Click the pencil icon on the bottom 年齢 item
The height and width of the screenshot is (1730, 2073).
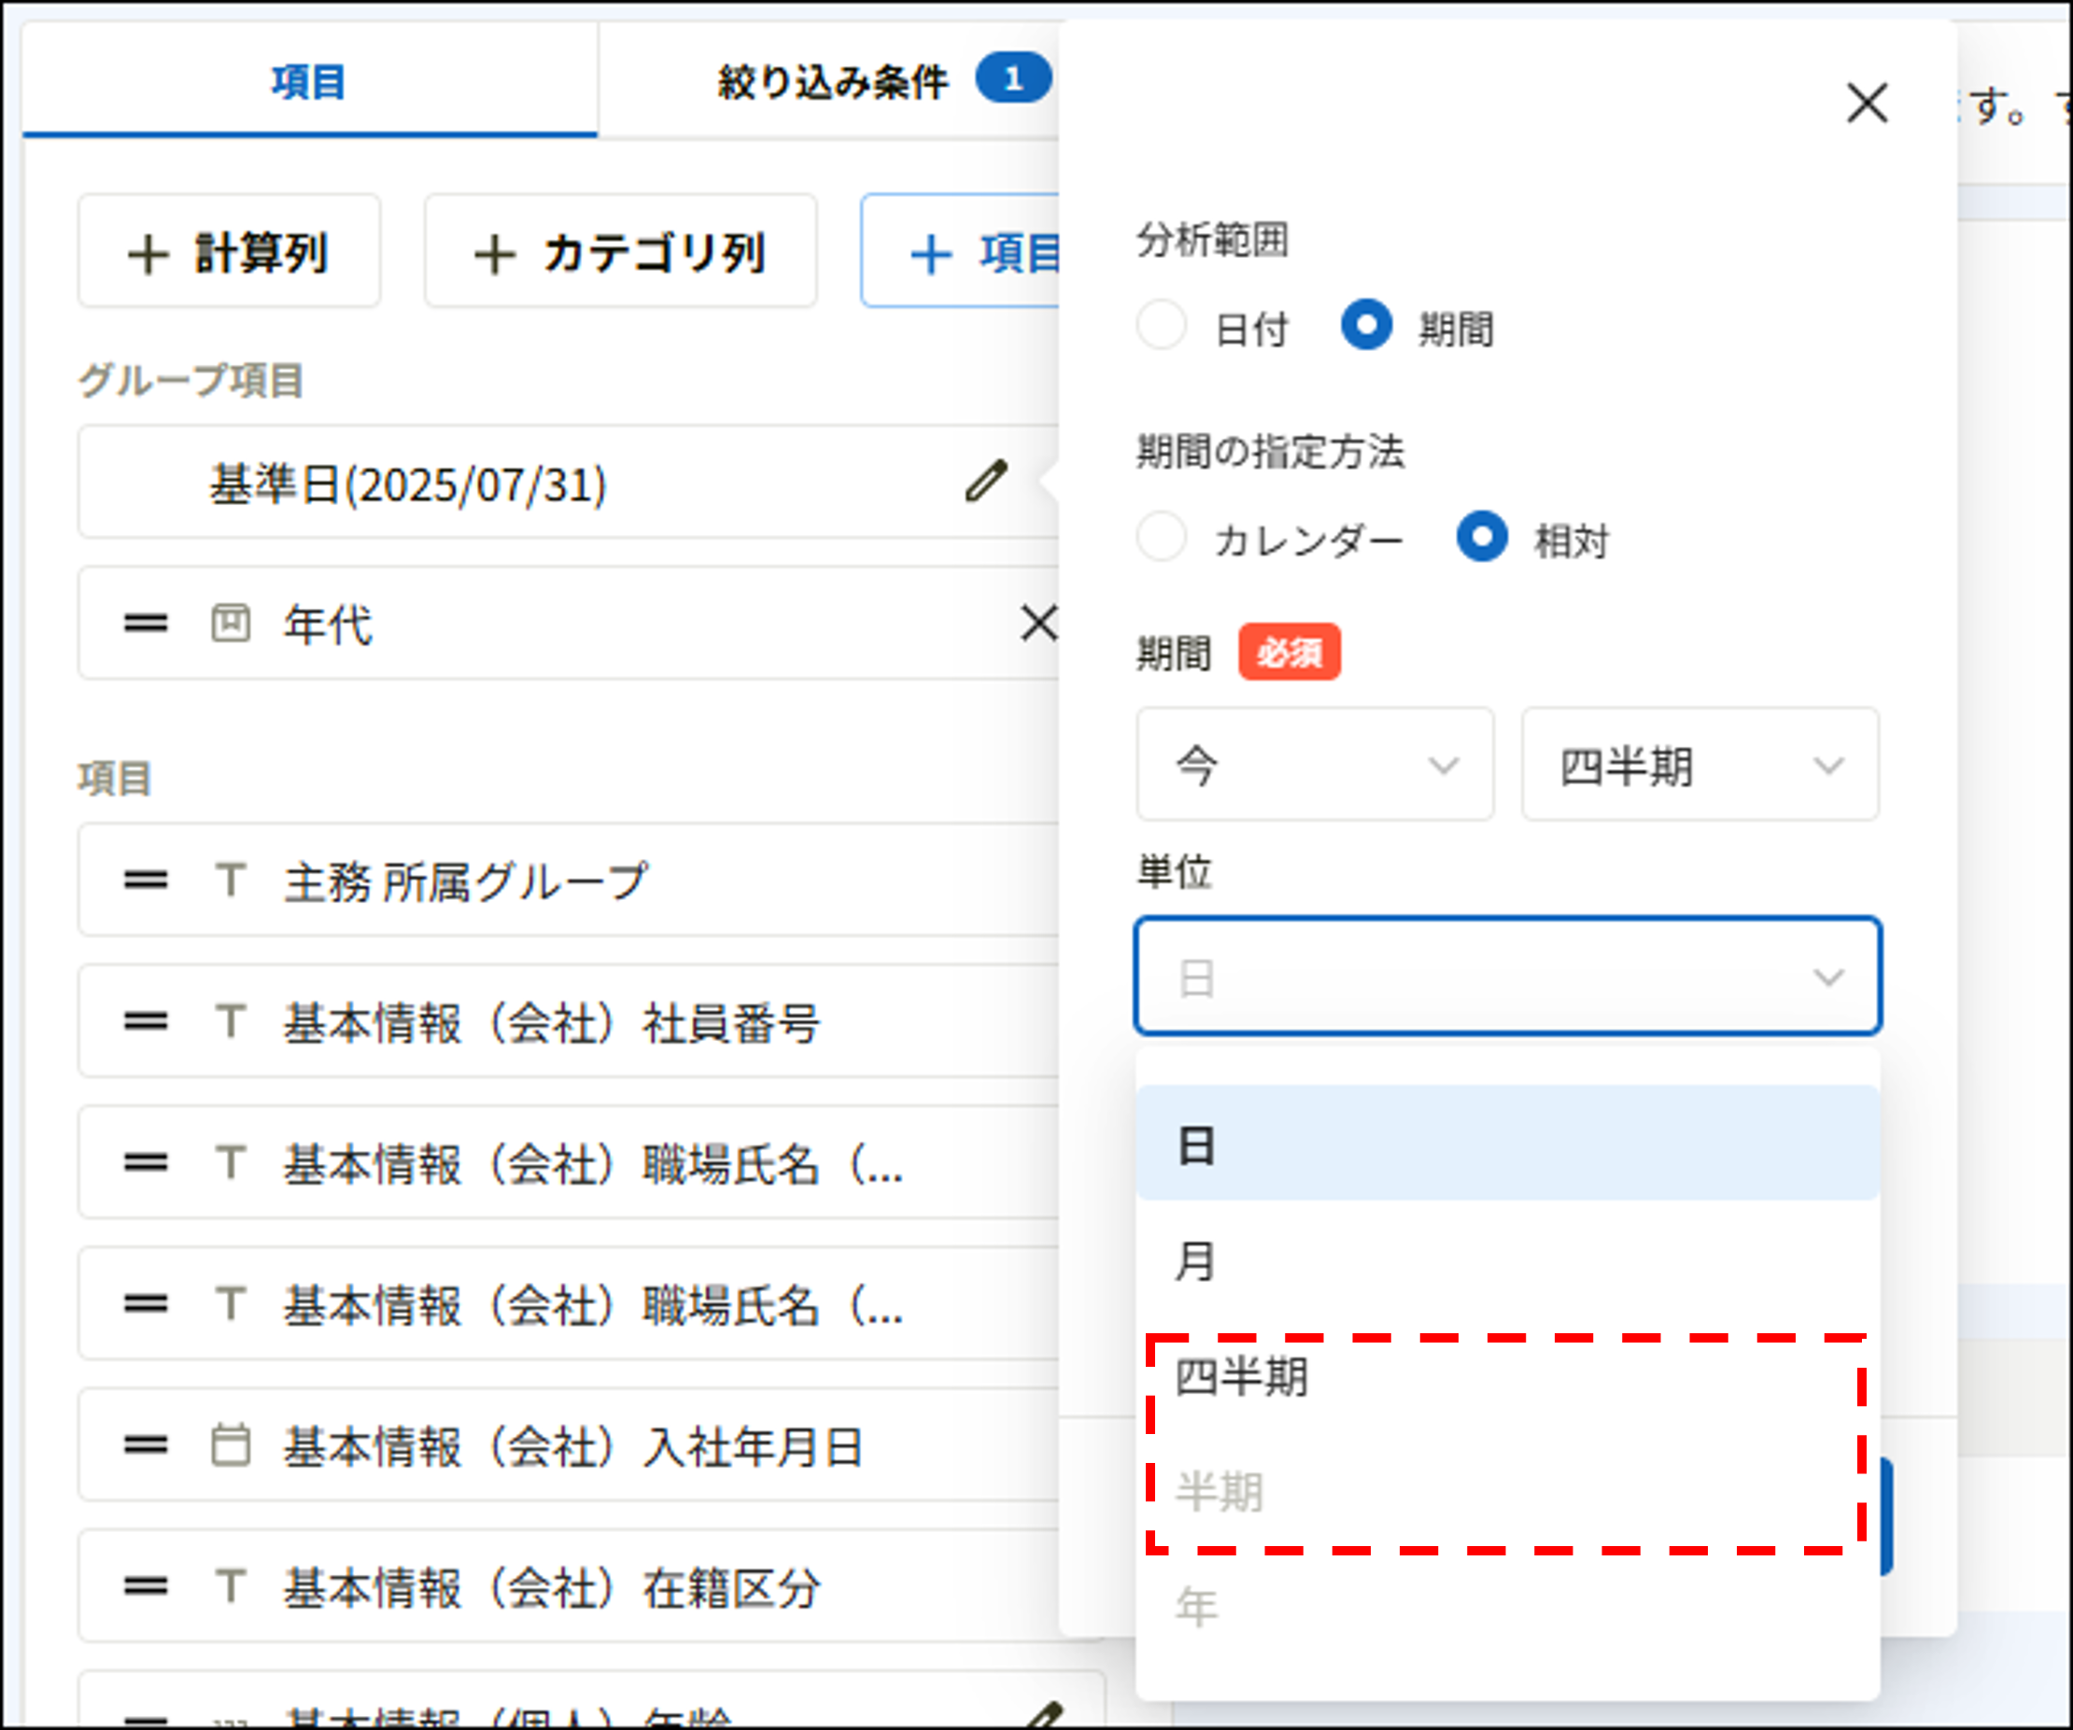[x=1047, y=1714]
